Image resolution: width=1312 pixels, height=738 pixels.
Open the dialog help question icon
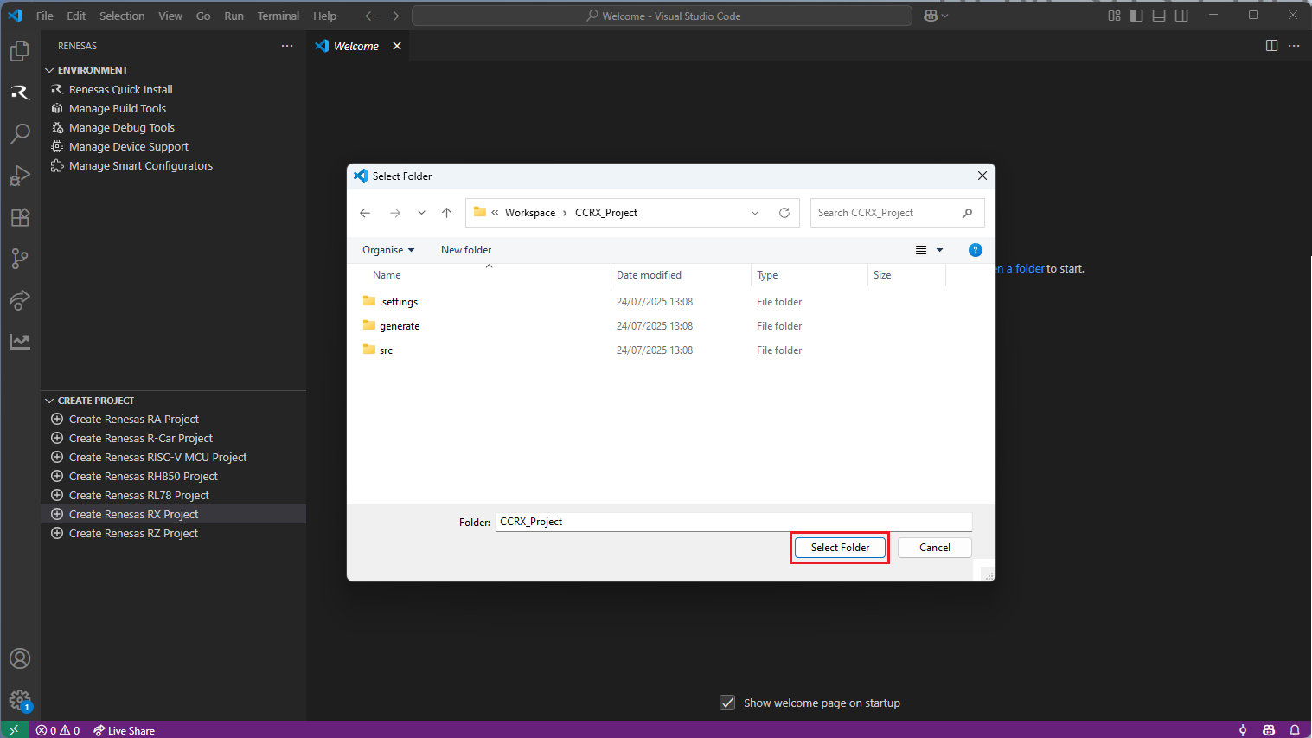[x=976, y=250]
